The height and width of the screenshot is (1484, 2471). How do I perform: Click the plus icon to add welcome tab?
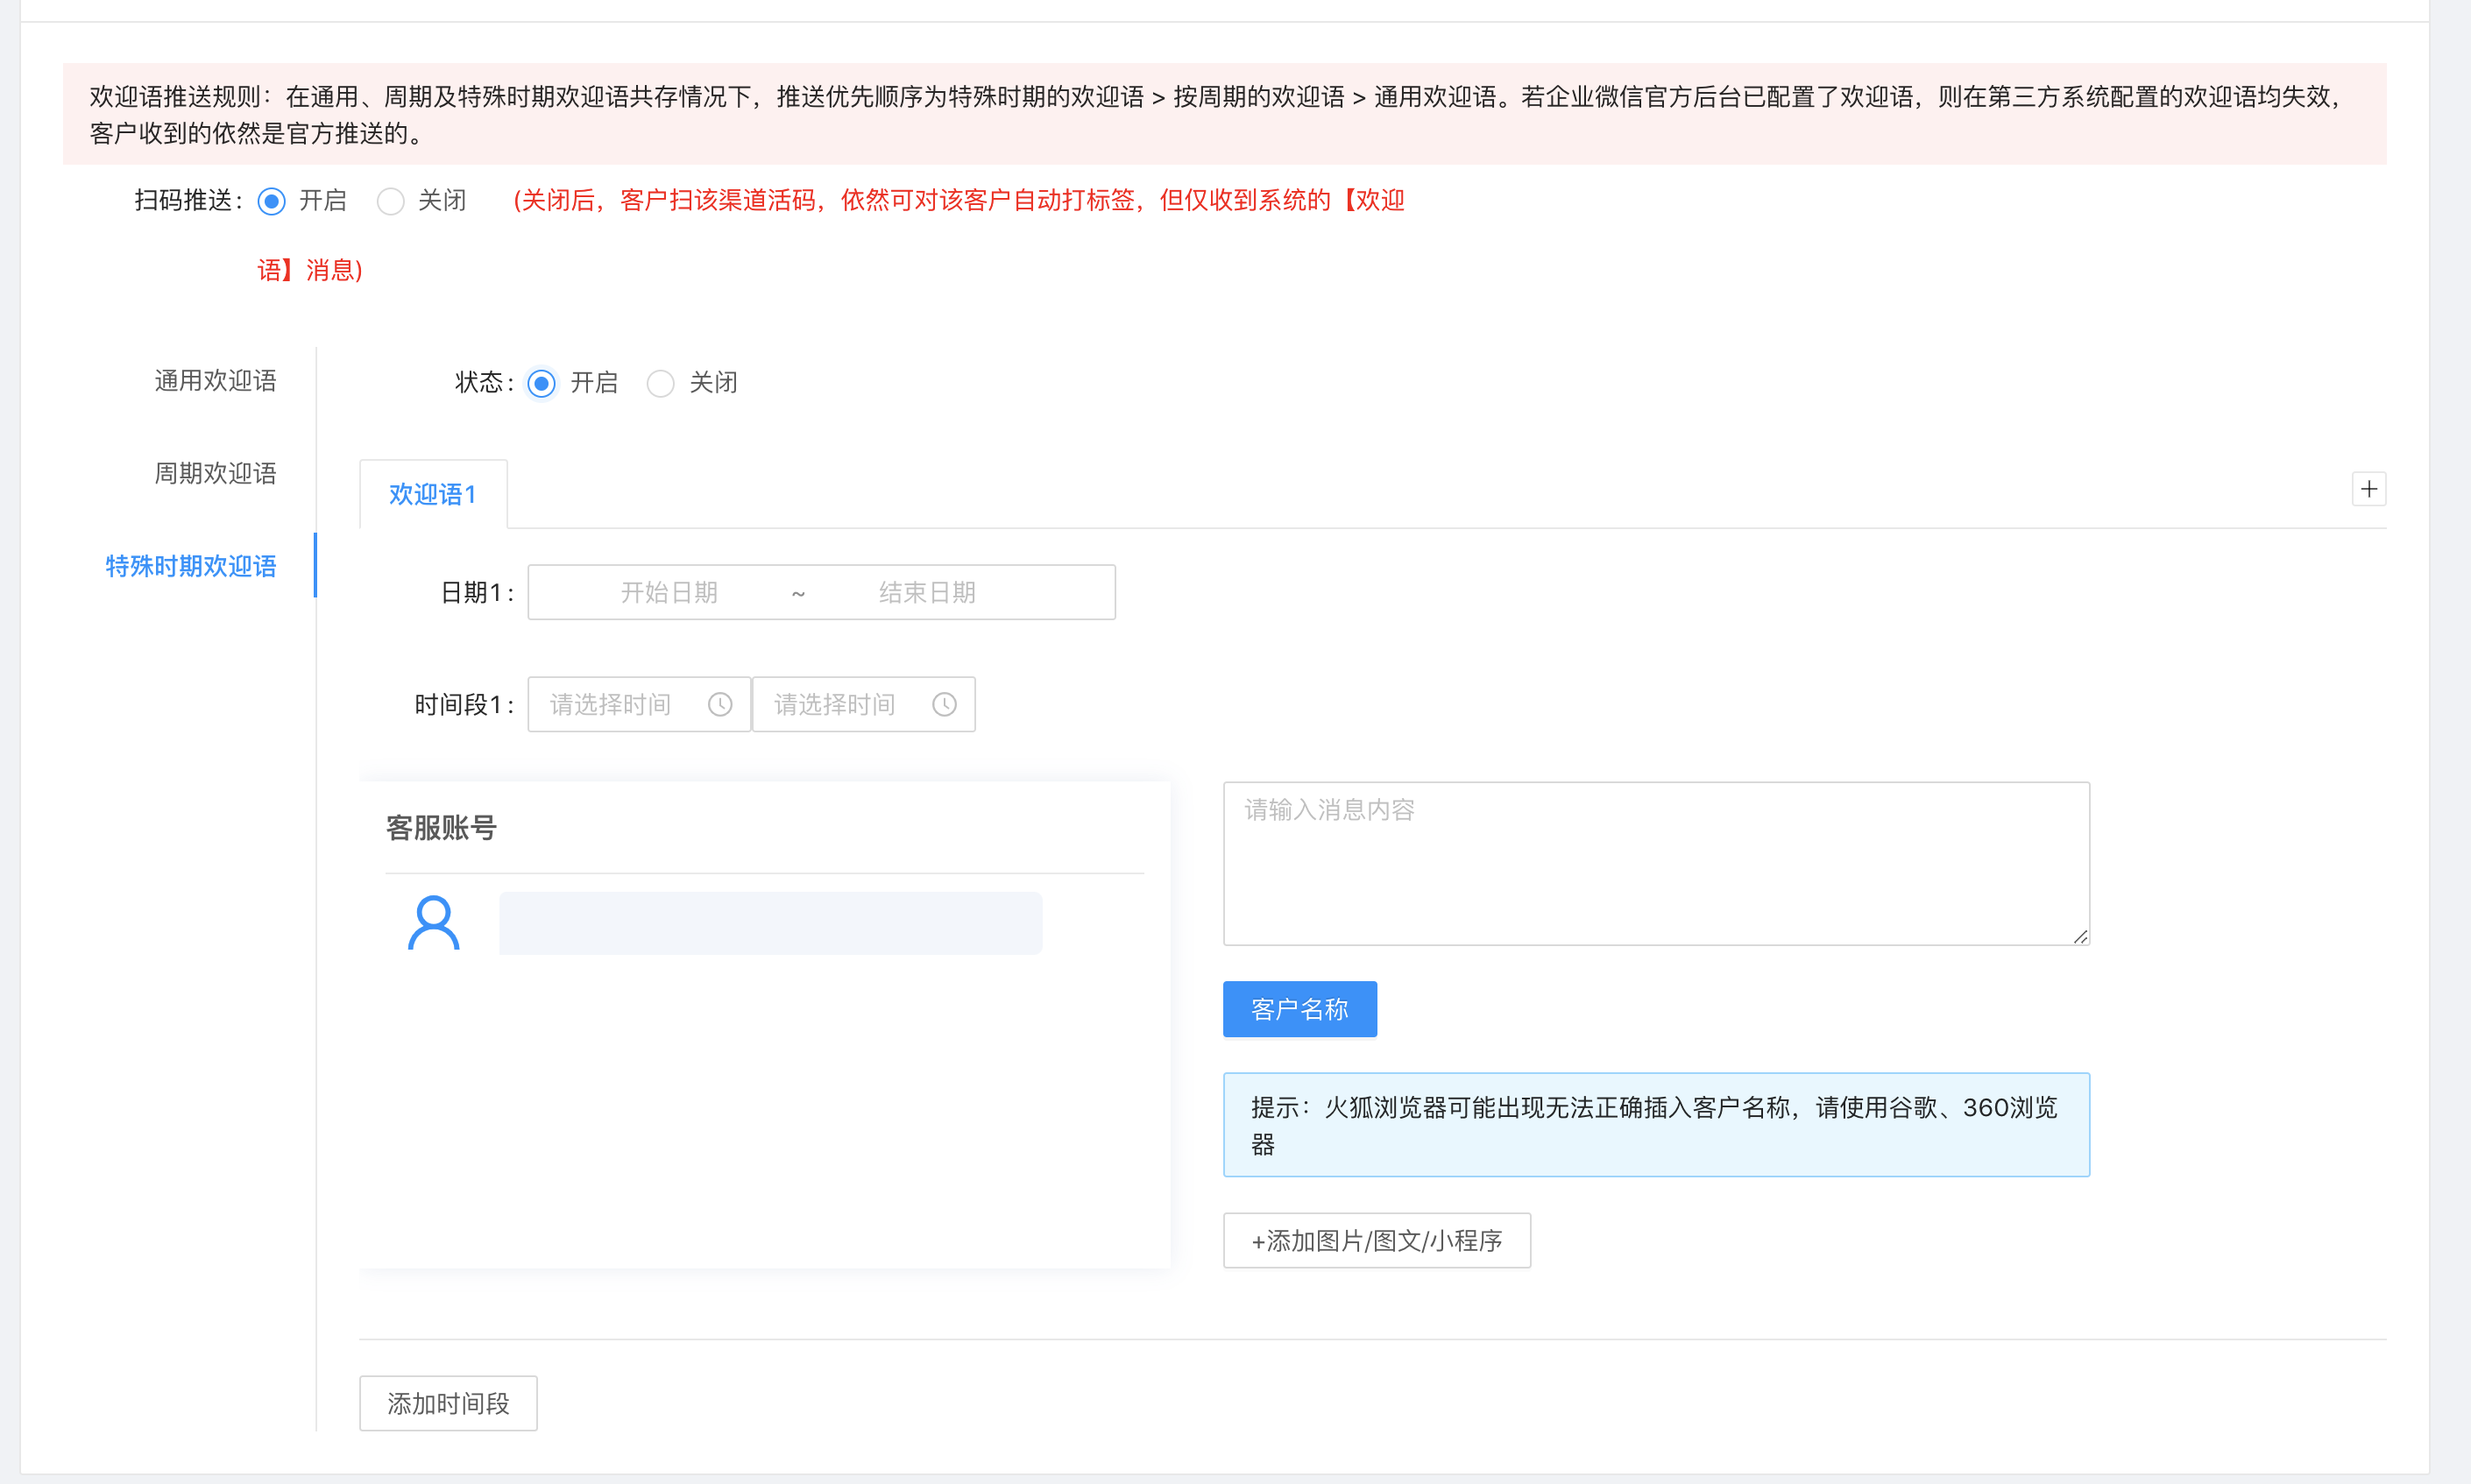2368,489
